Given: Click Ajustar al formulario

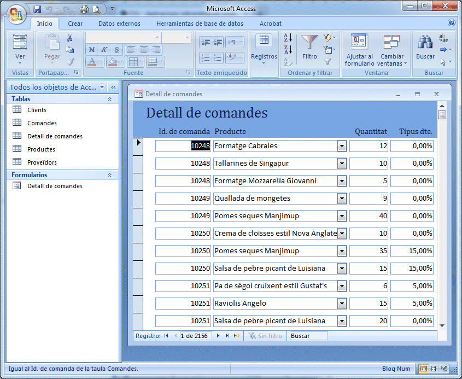Looking at the screenshot, I should pos(359,50).
